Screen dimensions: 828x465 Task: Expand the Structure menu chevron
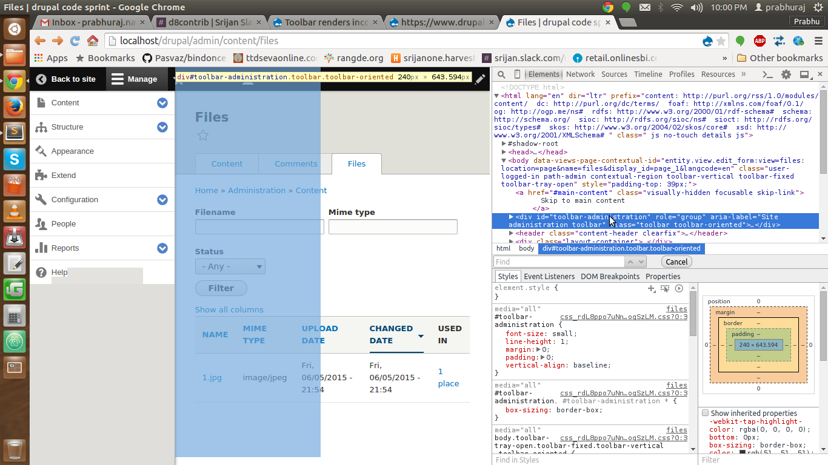coord(162,127)
